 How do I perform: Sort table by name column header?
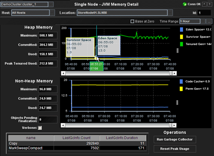coord(31,138)
